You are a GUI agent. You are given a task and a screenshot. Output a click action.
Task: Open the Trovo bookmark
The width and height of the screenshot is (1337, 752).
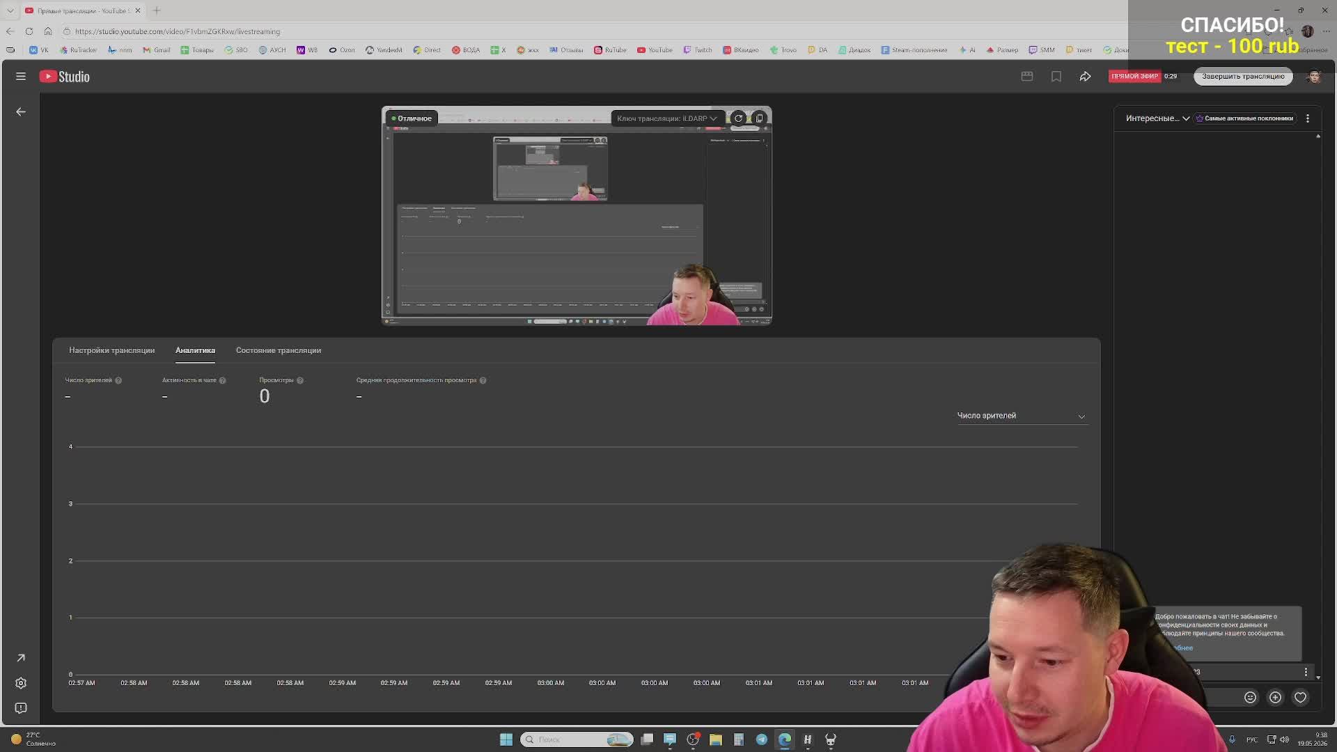tap(783, 50)
